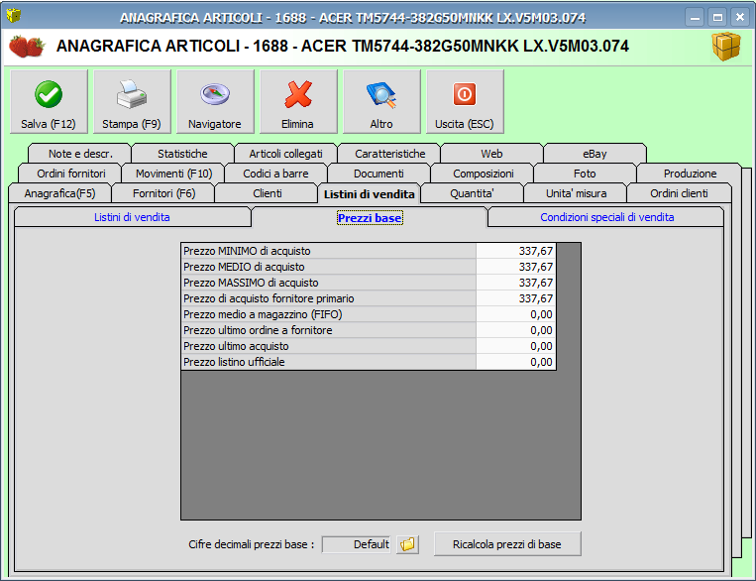Click the red Uscita (ESC) power icon
Image resolution: width=756 pixels, height=581 pixels.
tap(465, 94)
